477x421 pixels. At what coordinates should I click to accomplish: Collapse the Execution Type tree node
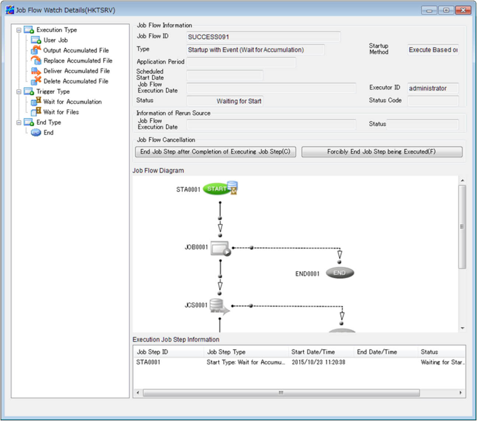click(19, 30)
